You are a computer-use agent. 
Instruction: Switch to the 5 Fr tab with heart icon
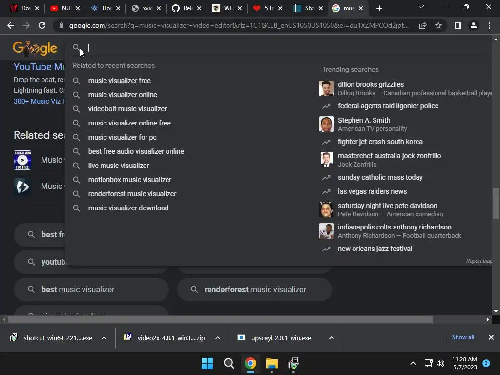coord(268,8)
